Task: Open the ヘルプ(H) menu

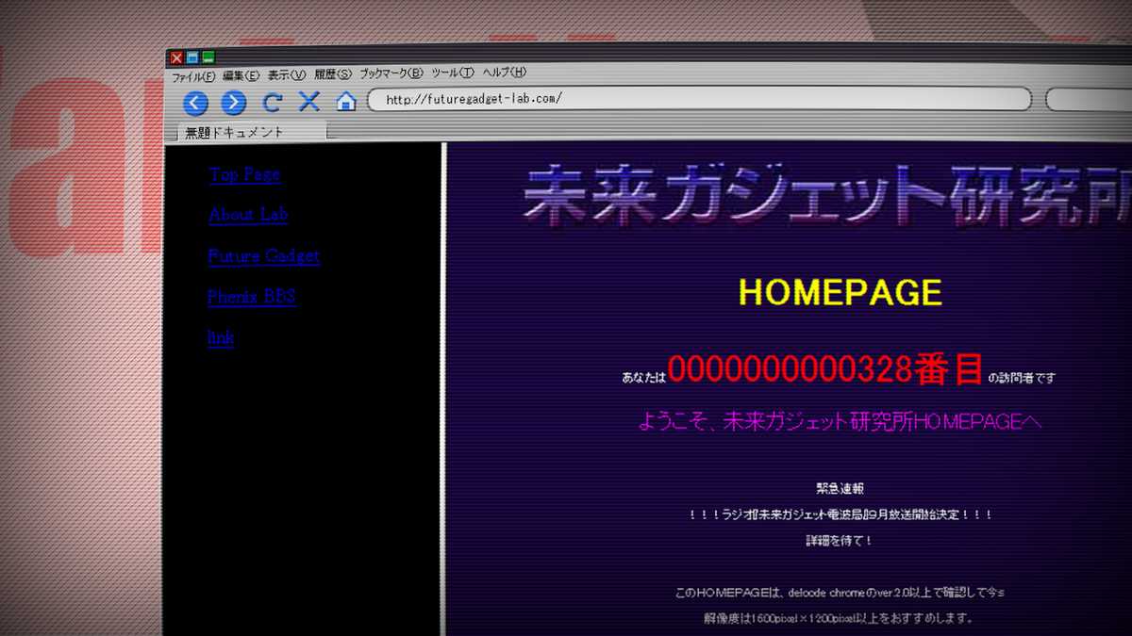Action: tap(505, 72)
